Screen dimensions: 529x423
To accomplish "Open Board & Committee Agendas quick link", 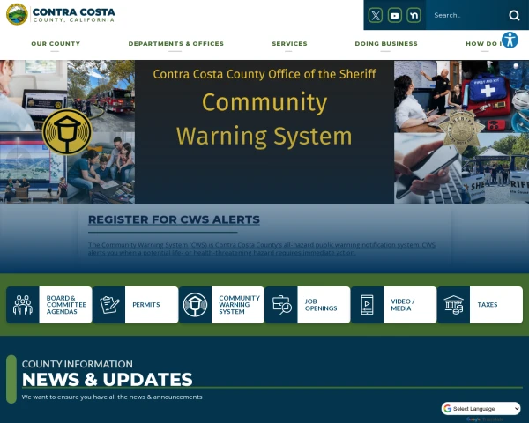I will pos(48,305).
